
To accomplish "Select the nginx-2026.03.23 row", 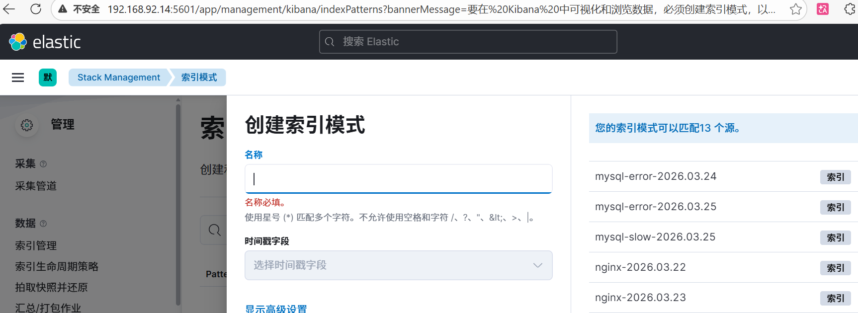I will [723, 298].
